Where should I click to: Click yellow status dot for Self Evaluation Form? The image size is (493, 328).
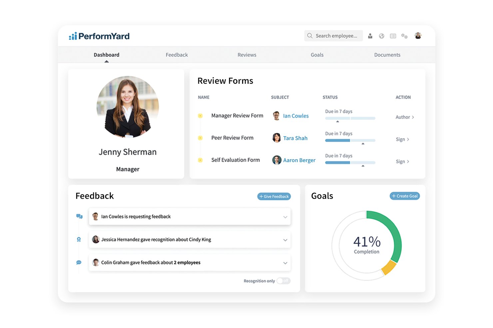pos(200,160)
